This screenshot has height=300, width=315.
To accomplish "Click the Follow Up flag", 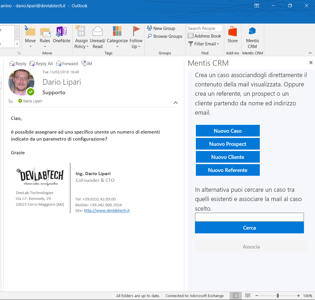I will point(136,37).
